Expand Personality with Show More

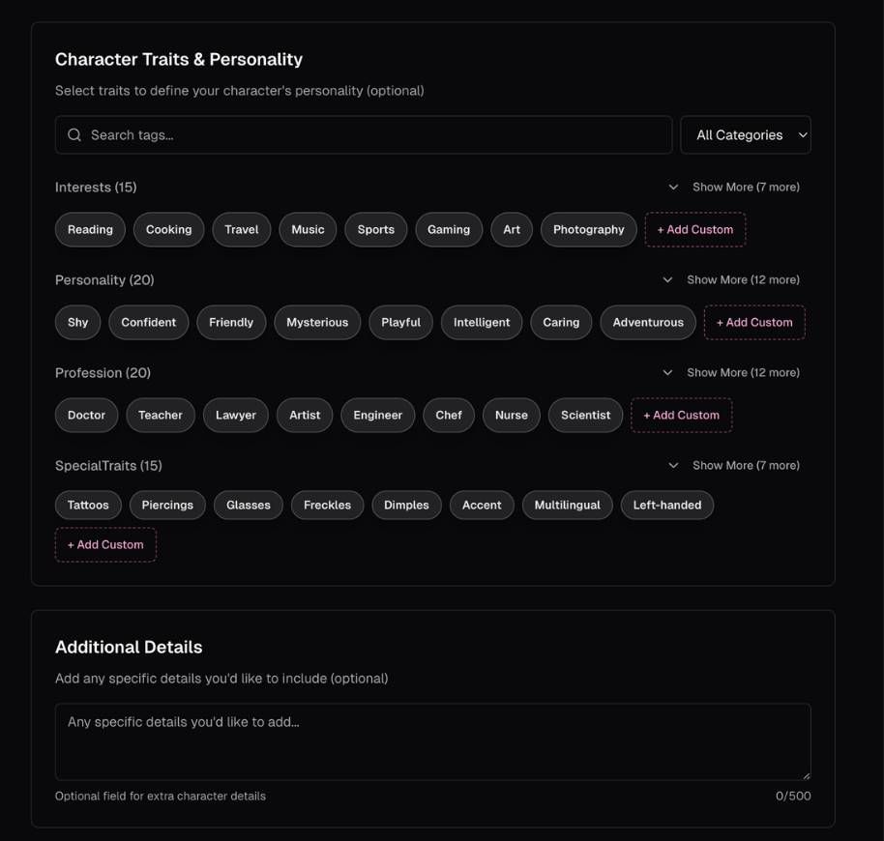[x=732, y=280]
